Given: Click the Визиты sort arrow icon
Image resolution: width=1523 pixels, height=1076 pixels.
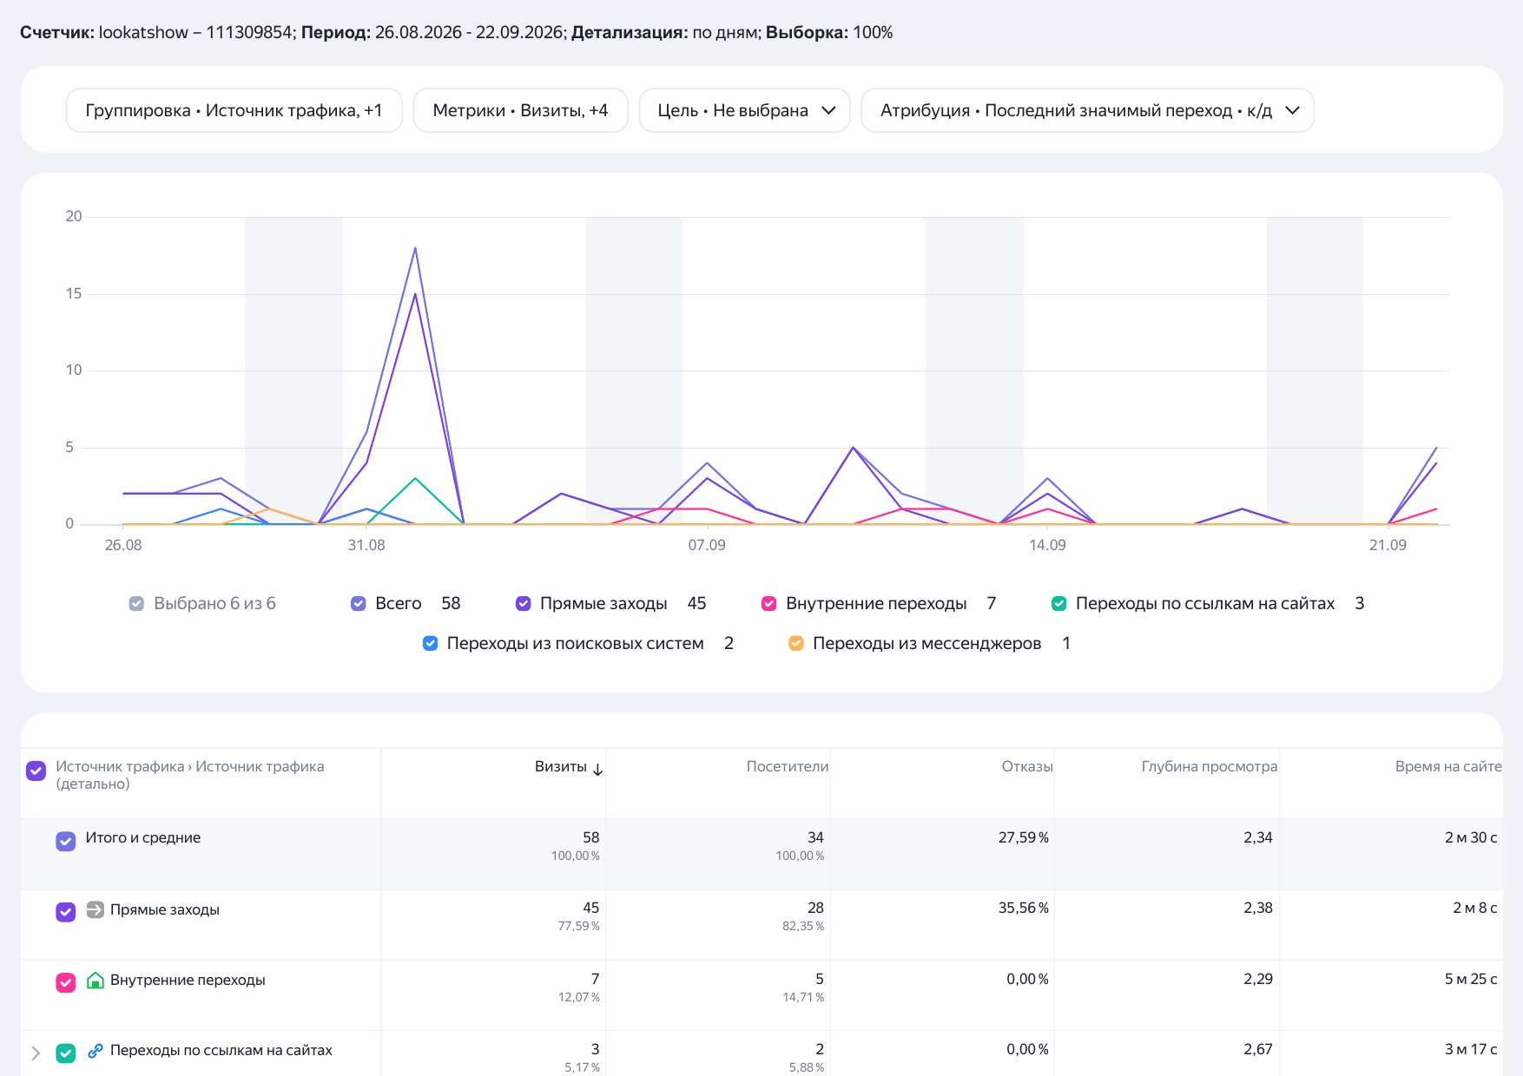Looking at the screenshot, I should coord(597,769).
